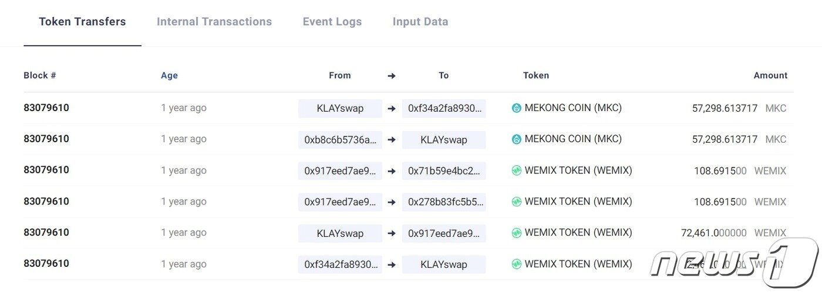This screenshot has height=295, width=822.
Task: Click MEKONG COIN (MKC) token name in first row
Action: [x=573, y=108]
